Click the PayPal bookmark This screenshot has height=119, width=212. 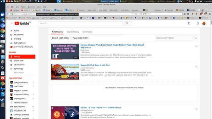click(x=138, y=18)
